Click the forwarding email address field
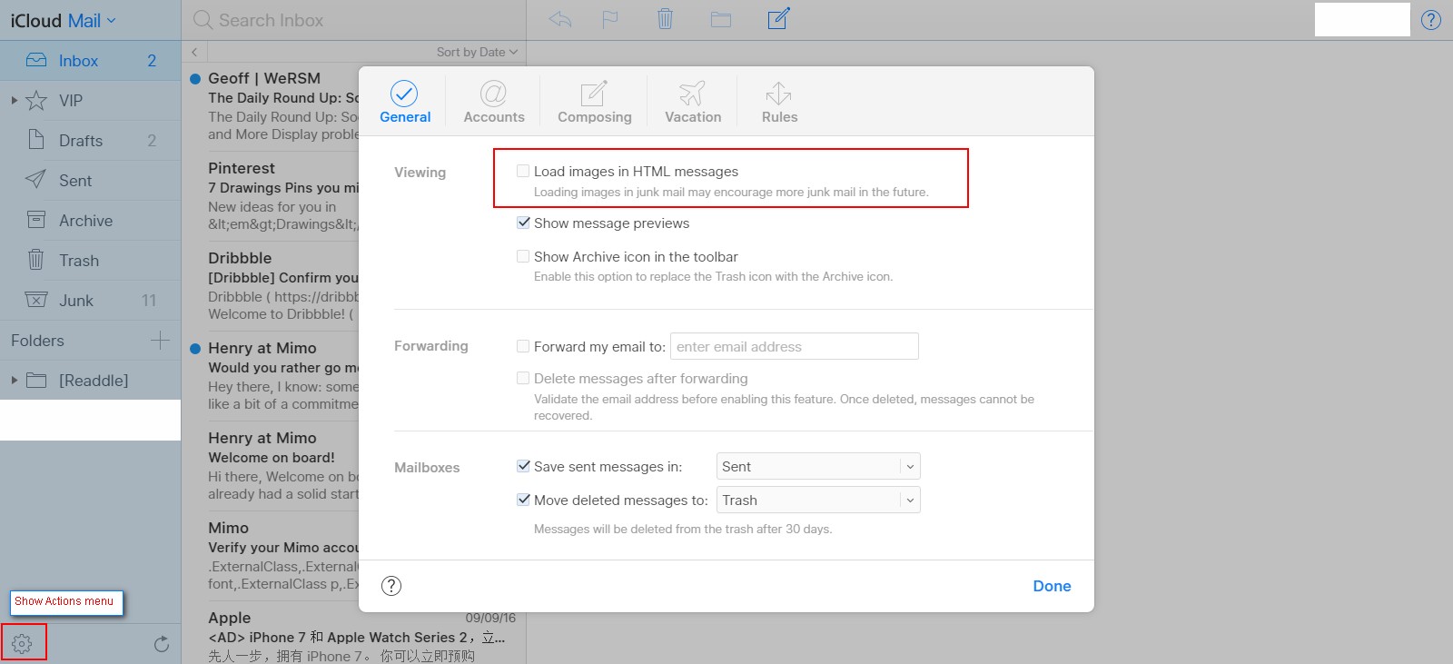This screenshot has width=1453, height=664. 795,346
